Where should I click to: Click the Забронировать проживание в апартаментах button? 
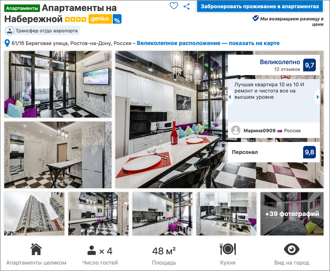(x=260, y=7)
